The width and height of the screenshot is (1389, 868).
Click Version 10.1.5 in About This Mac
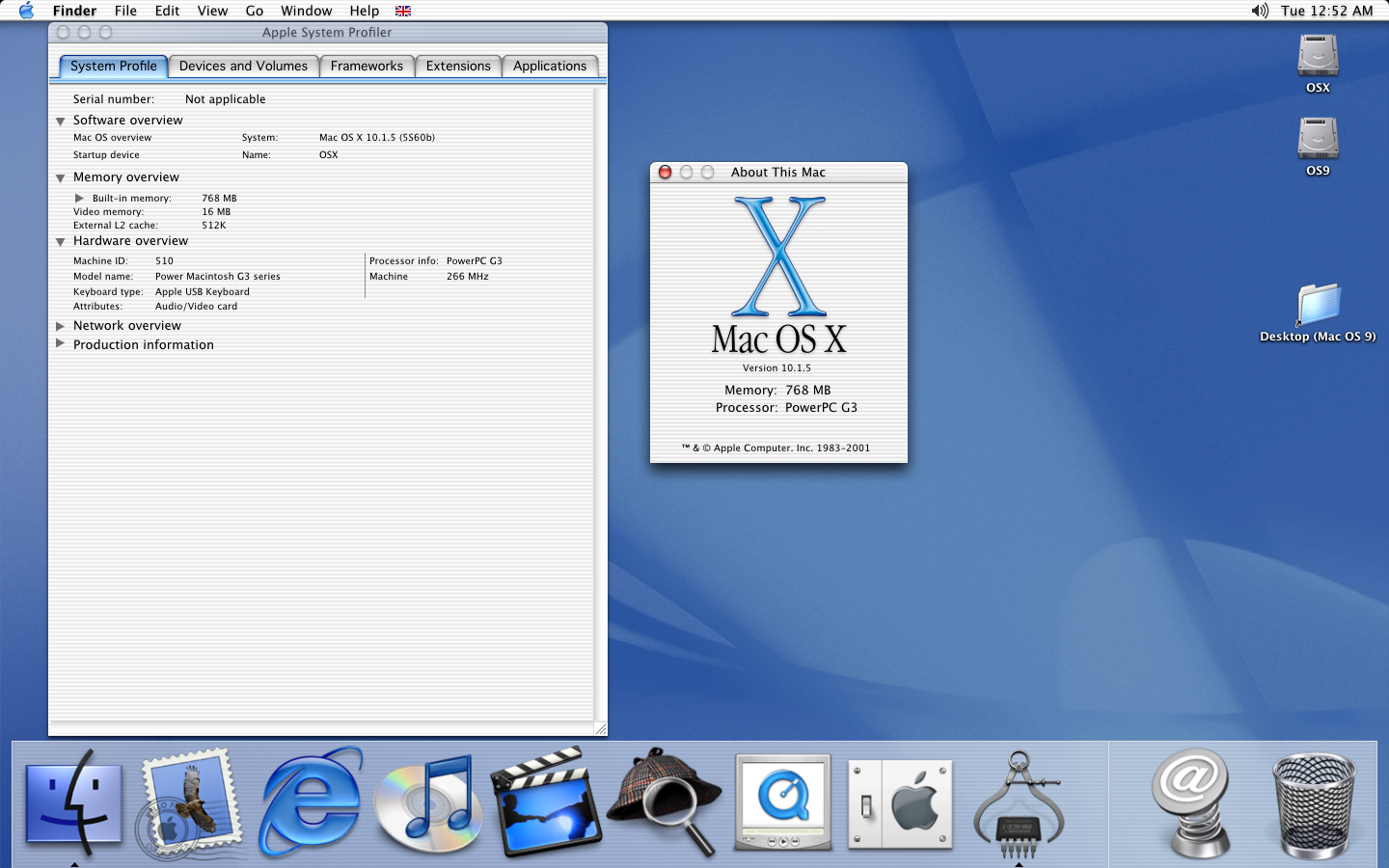coord(776,368)
